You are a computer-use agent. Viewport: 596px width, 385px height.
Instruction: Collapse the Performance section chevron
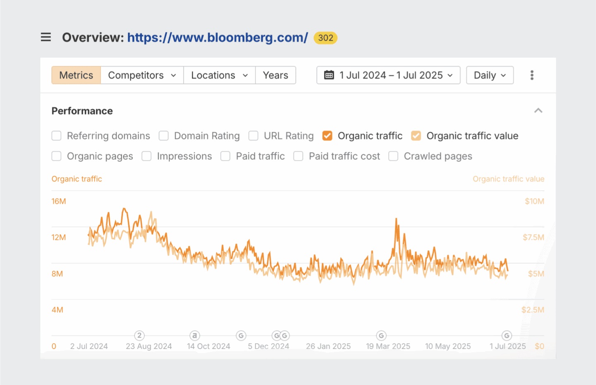pos(538,111)
